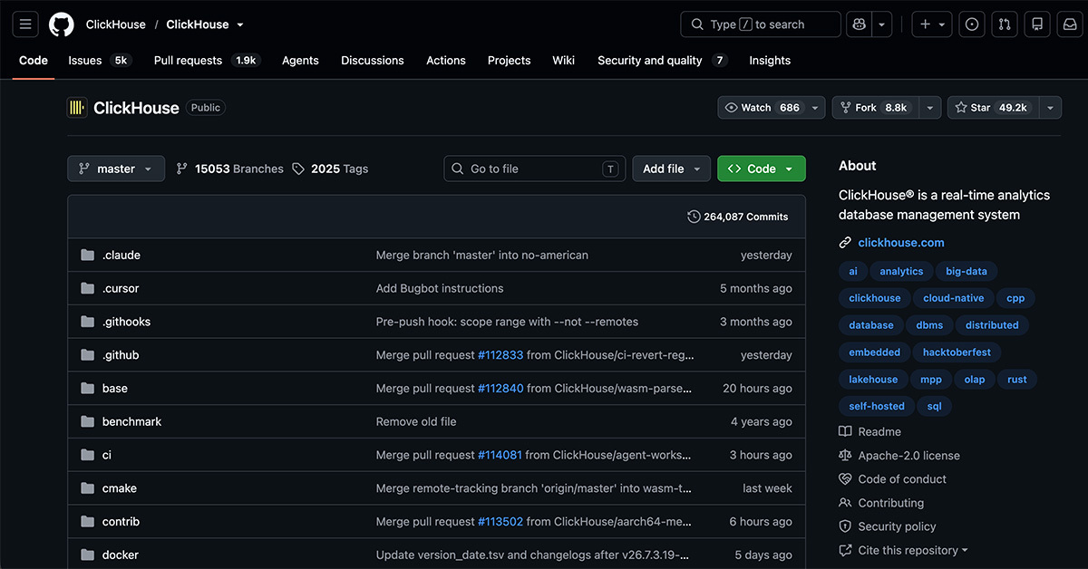
Task: Star the ClickHouse repository
Action: pyautogui.click(x=993, y=108)
